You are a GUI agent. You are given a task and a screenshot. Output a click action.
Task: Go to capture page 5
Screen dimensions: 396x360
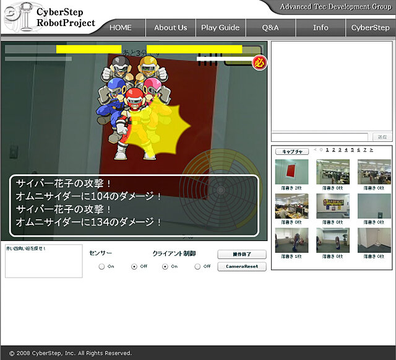(x=353, y=150)
